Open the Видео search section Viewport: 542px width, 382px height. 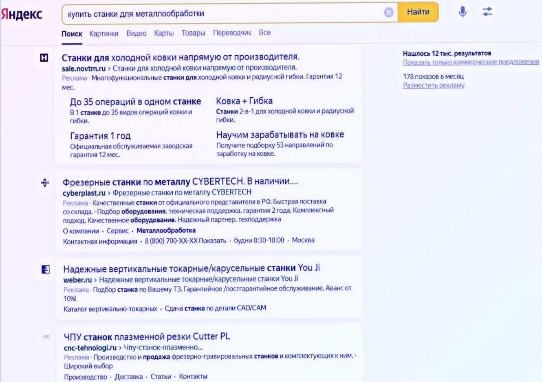tap(137, 33)
